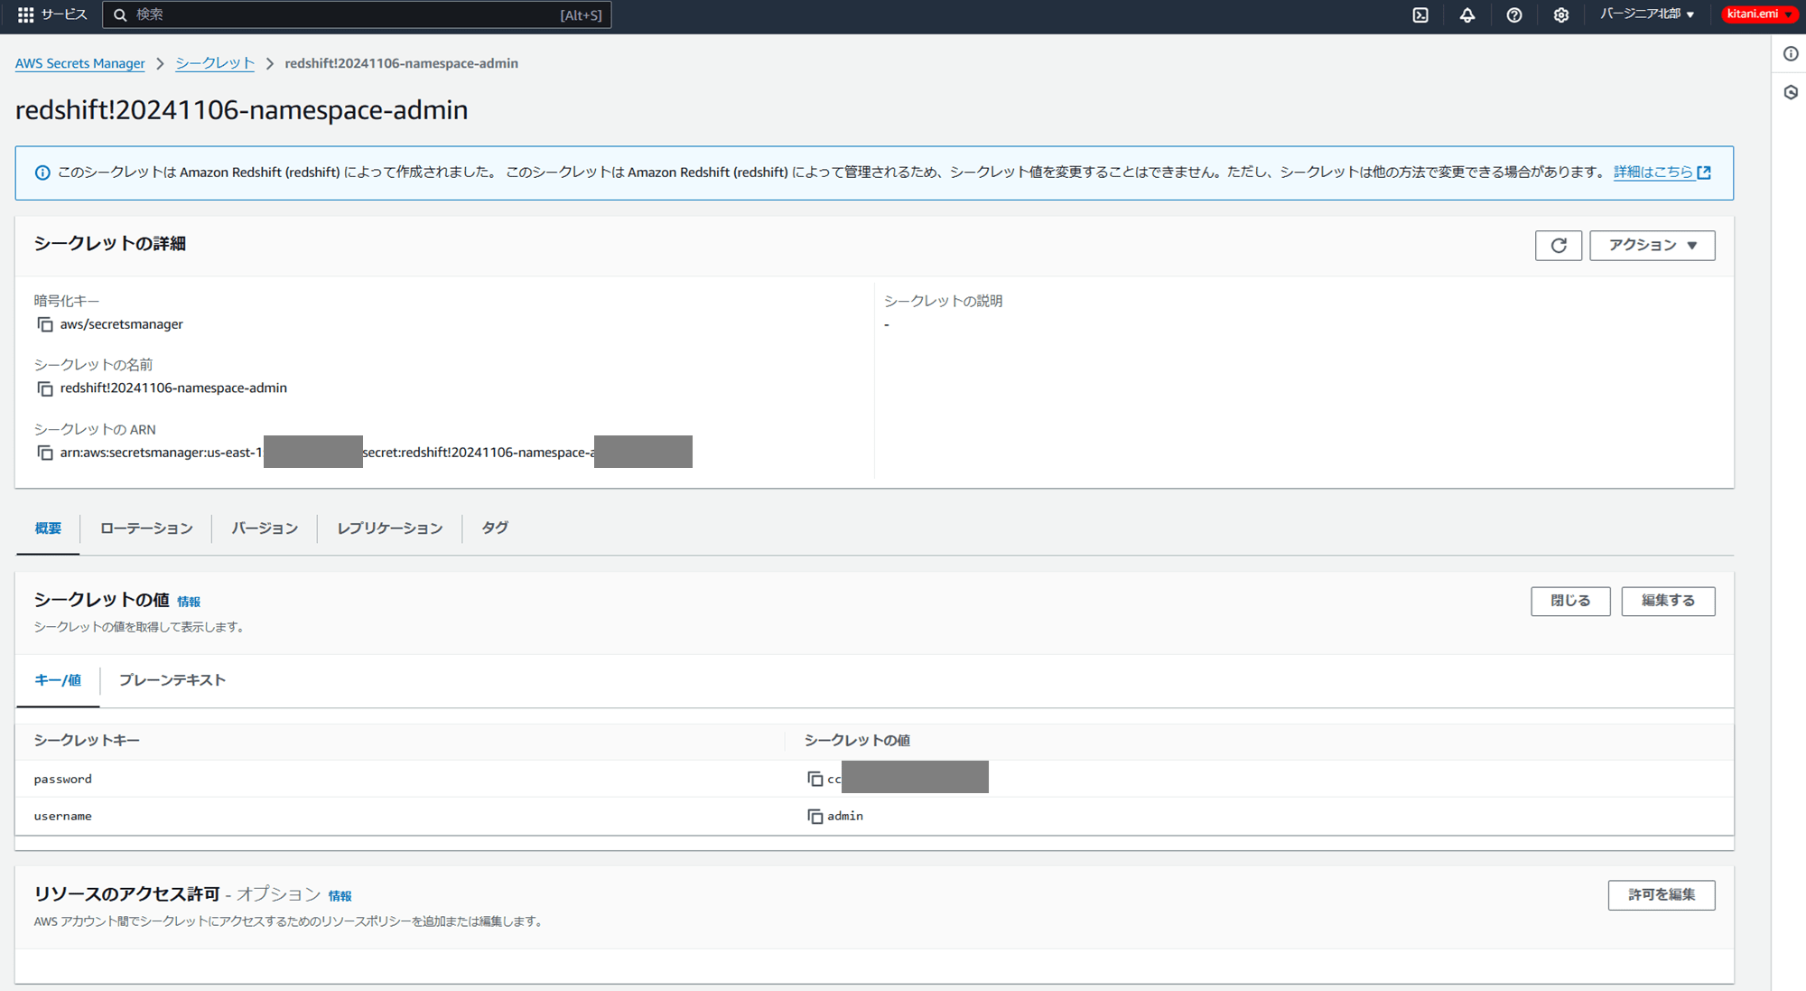Open the バージニア北部 region selector
The width and height of the screenshot is (1806, 991).
point(1647,14)
